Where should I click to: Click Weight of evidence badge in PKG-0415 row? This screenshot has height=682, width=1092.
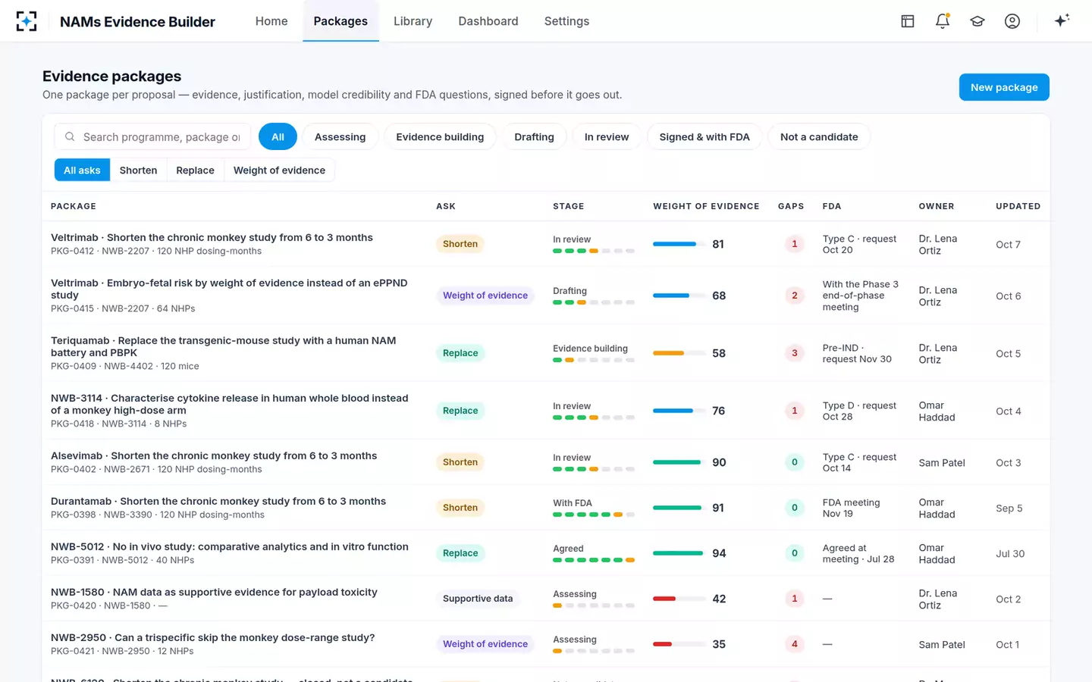(x=485, y=296)
